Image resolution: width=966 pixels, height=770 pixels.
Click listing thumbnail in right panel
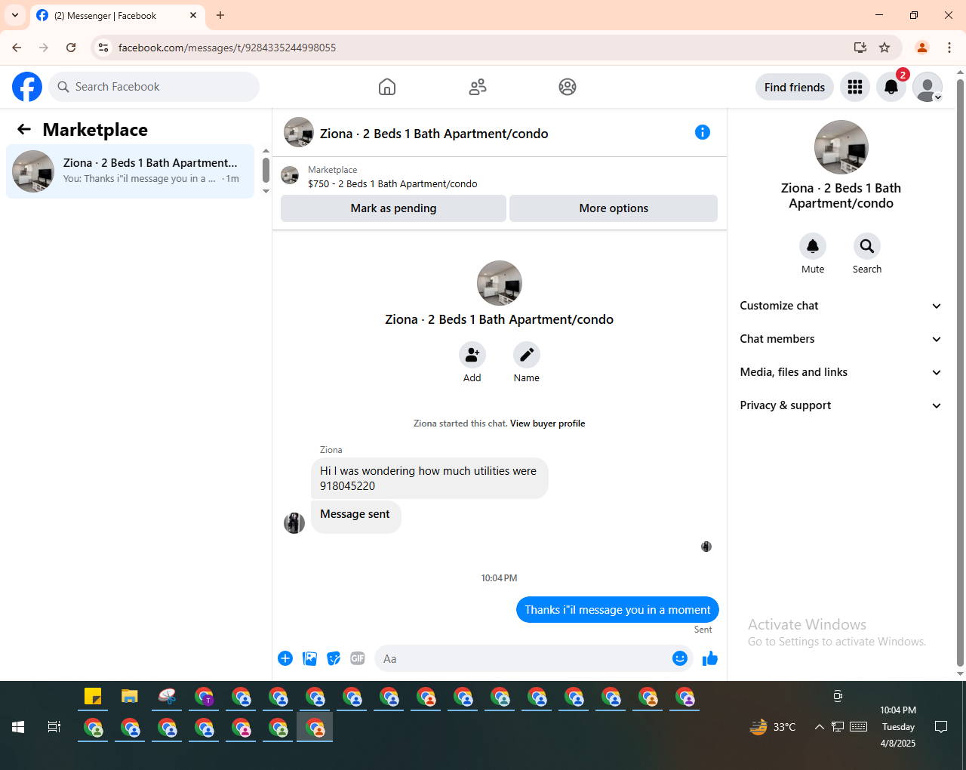point(841,147)
